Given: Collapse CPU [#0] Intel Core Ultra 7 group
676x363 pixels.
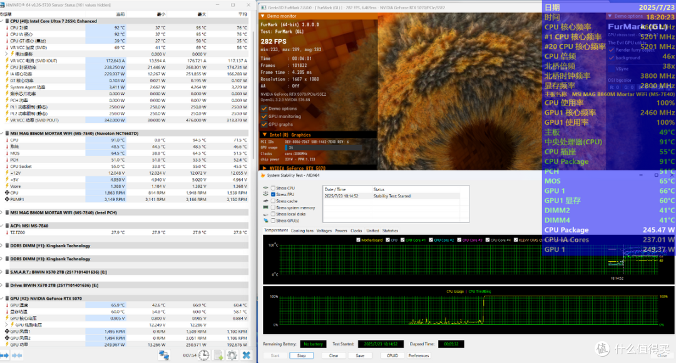Looking at the screenshot, I should 2,21.
